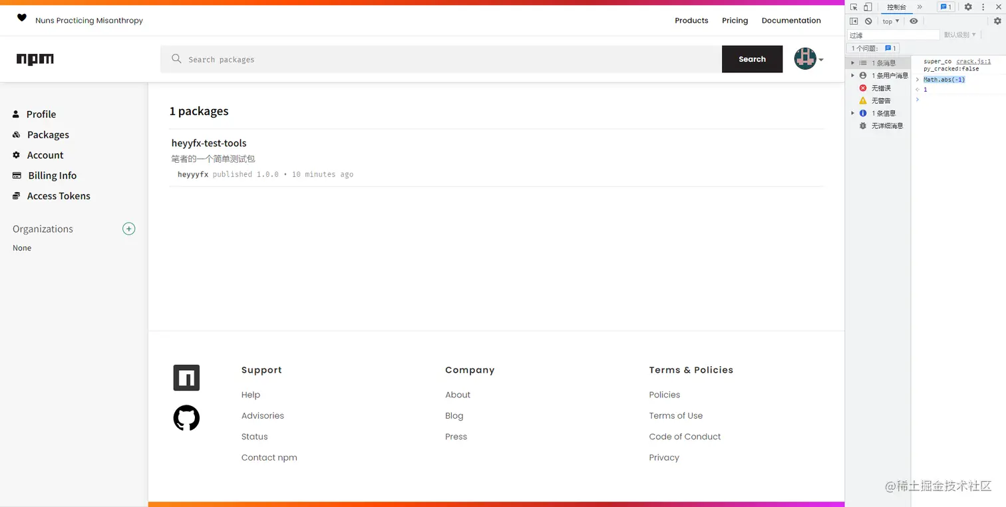Close the DevTools panel
1006x507 pixels.
(998, 7)
